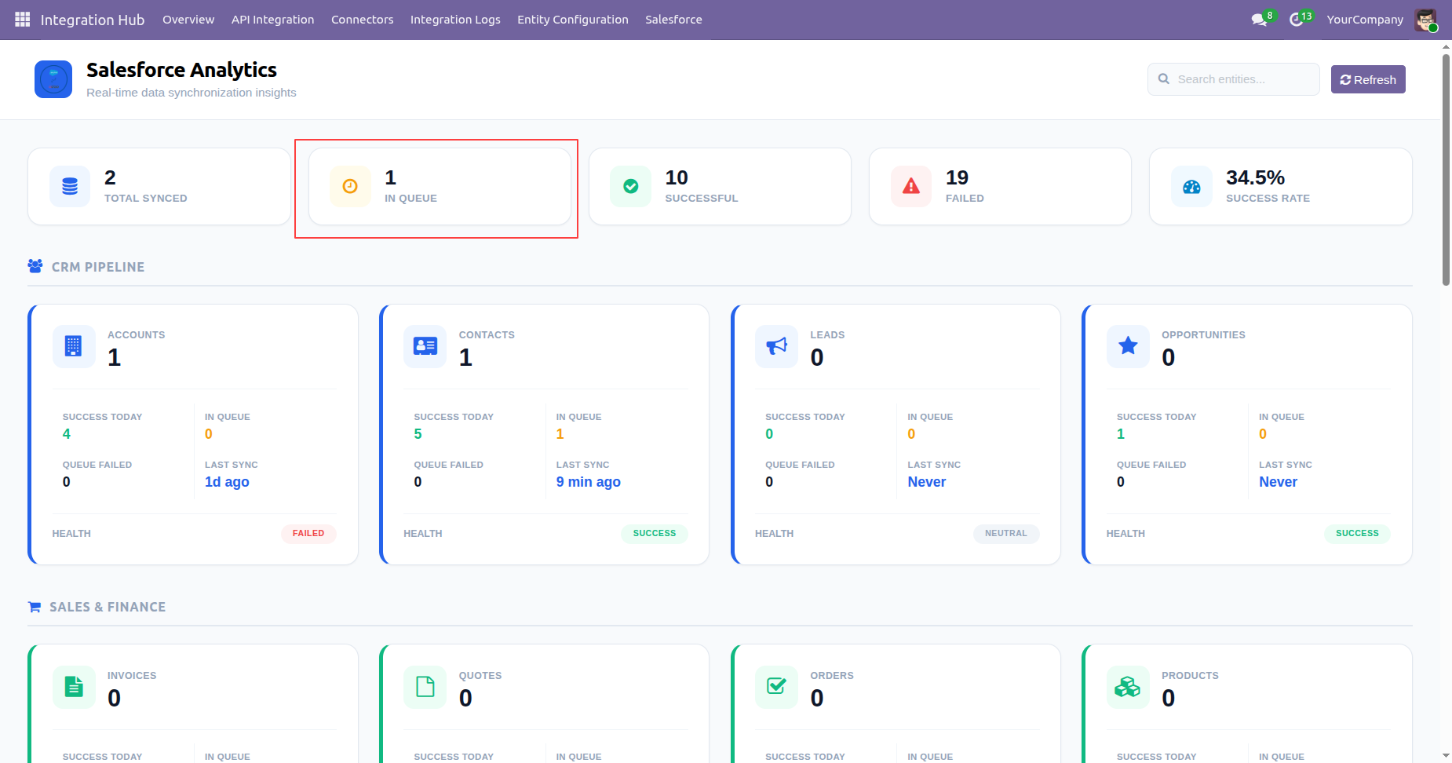This screenshot has width=1452, height=763.
Task: Open the YourCompany company switcher
Action: 1365,20
